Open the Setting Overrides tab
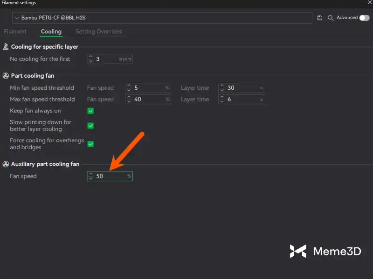Viewport: 373px width, 279px height. [x=99, y=32]
